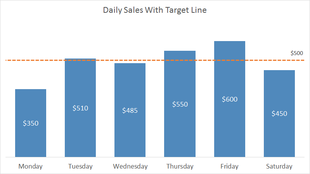Click the $600 data label
Image resolution: width=310 pixels, height=174 pixels.
pyautogui.click(x=229, y=99)
